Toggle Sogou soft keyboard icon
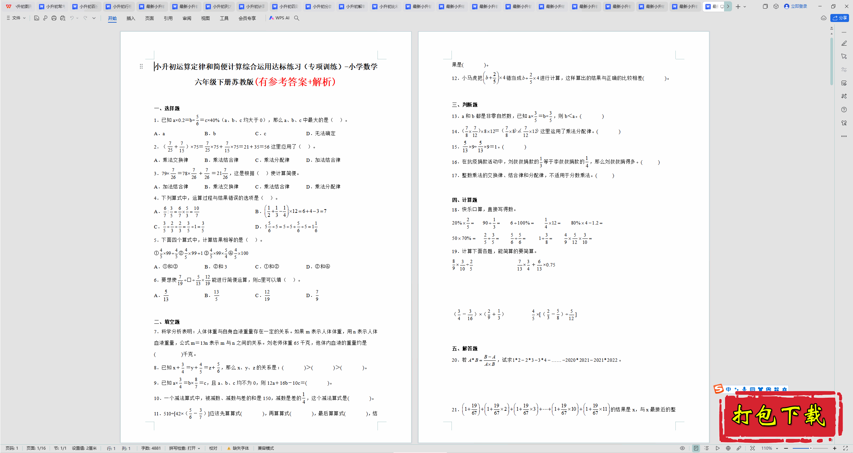Viewport: 853px width, 453px height. (752, 389)
